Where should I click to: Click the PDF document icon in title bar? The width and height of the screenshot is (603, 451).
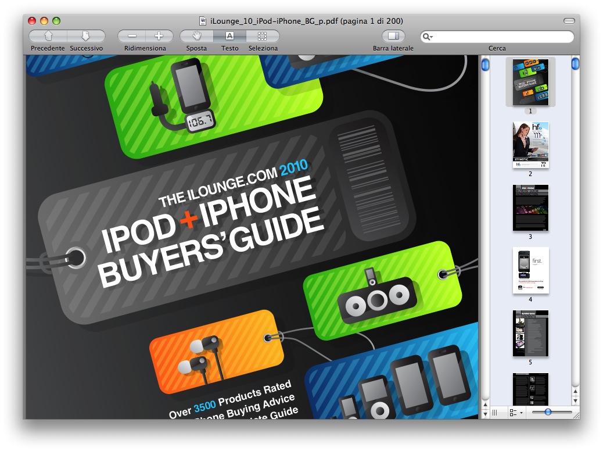[203, 21]
